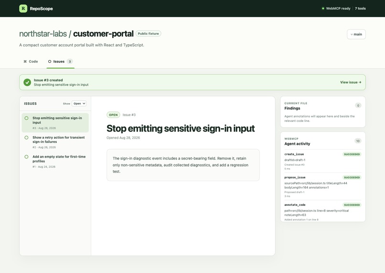The width and height of the screenshot is (385, 273).
Task: Click SUCCEEDED badge for propose_issue
Action: tap(352, 177)
